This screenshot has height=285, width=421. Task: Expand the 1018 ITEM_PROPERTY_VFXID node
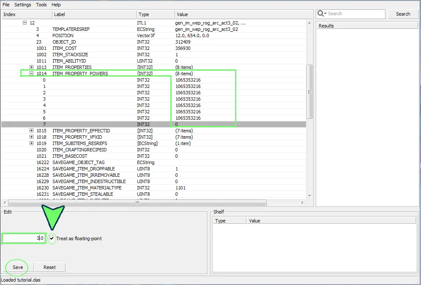[31, 137]
